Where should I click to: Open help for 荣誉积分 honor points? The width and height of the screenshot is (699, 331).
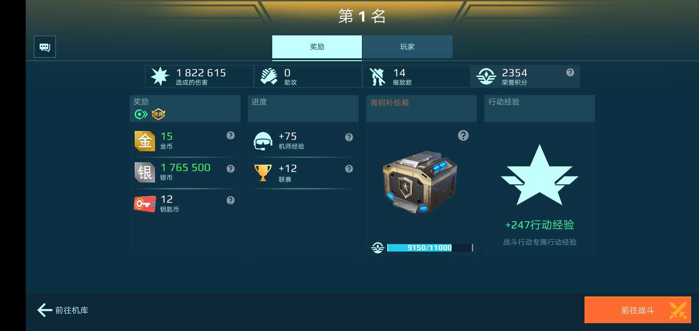pyautogui.click(x=570, y=72)
